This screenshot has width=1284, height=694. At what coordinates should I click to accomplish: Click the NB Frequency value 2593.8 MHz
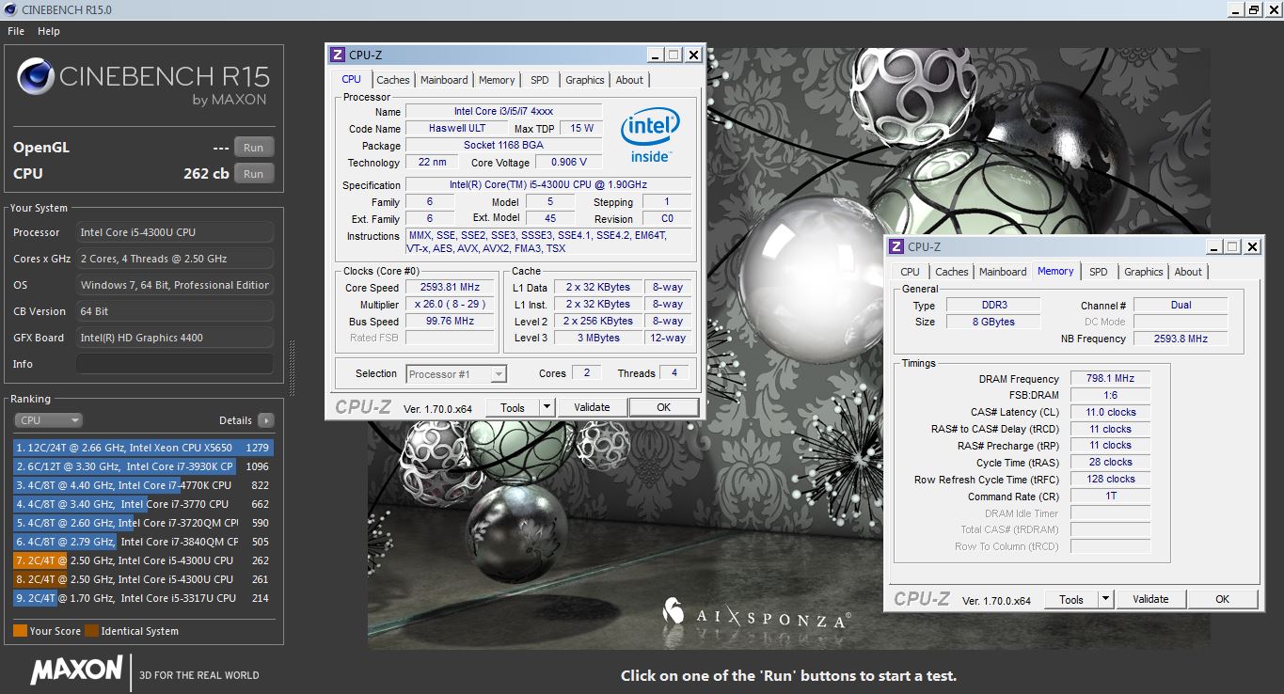point(1181,339)
